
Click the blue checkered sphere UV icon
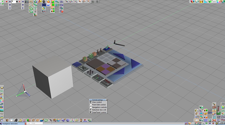pyautogui.click(x=68, y=120)
